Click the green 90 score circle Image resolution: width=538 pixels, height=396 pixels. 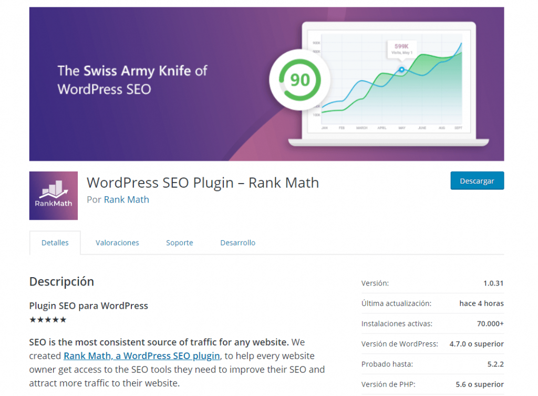pos(300,80)
